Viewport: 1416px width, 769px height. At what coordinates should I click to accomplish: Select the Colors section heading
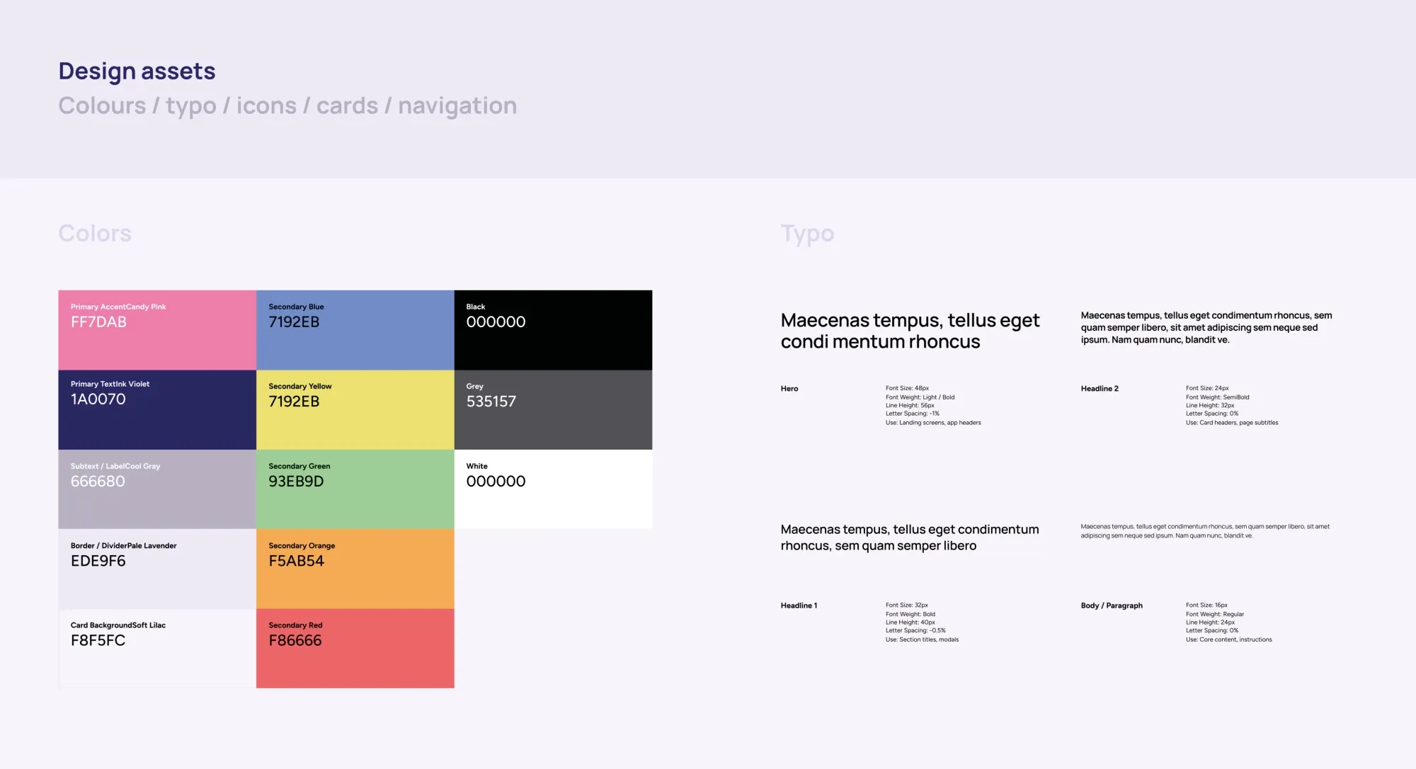tap(95, 233)
